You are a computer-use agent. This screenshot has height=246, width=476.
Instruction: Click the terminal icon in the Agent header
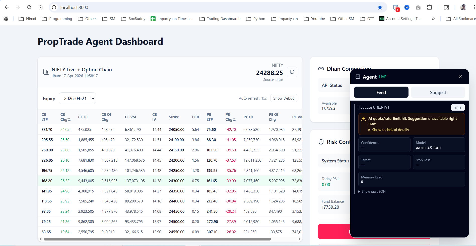pyautogui.click(x=357, y=77)
